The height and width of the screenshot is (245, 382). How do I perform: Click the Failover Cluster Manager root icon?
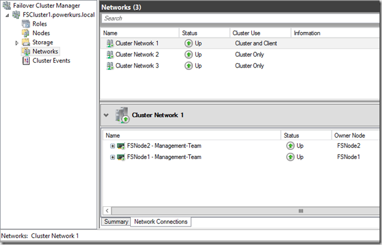point(7,6)
